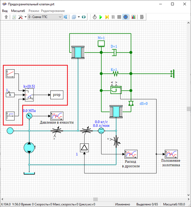Viewport: 191px width, 207px height.
Task: Open the Масштаб menu
Action: click(x=18, y=11)
